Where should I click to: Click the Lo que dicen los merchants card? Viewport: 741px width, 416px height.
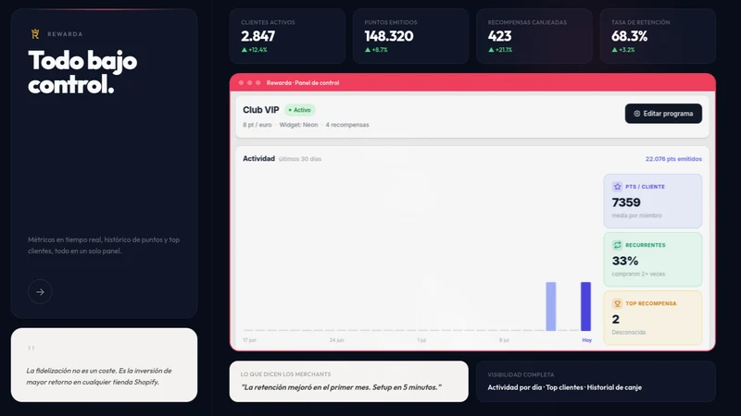(x=349, y=382)
